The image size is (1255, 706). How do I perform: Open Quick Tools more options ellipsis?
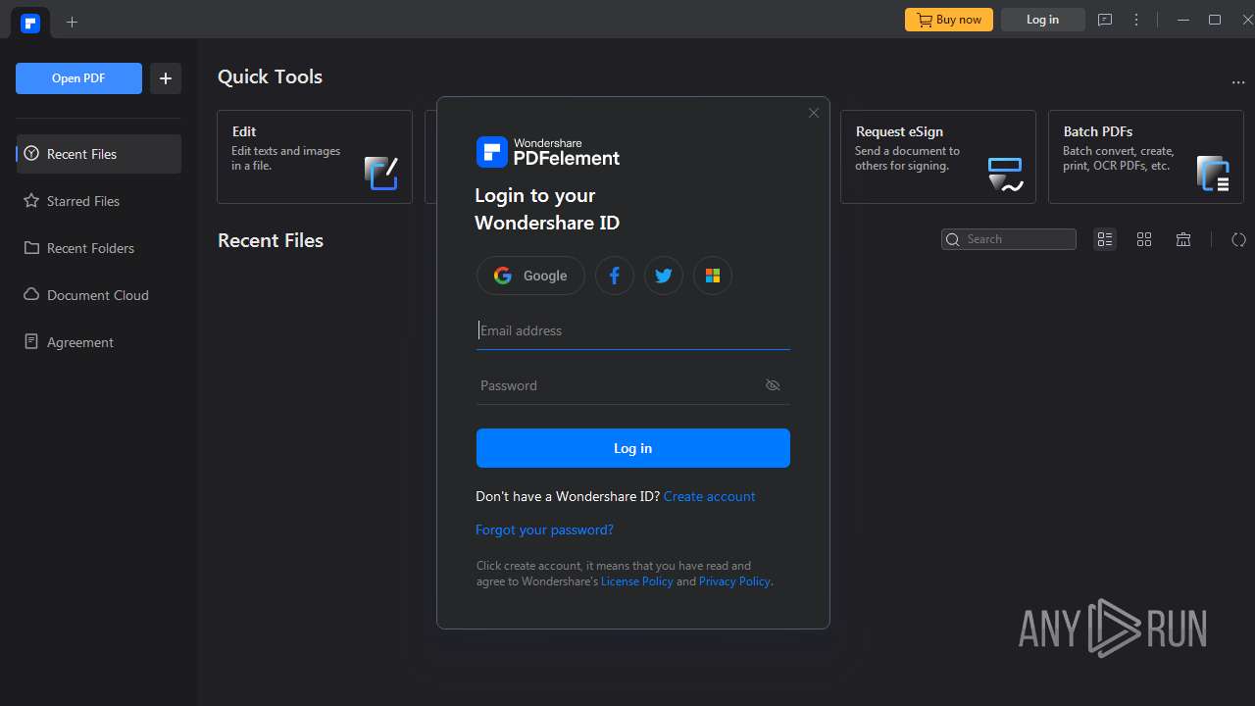1237,83
